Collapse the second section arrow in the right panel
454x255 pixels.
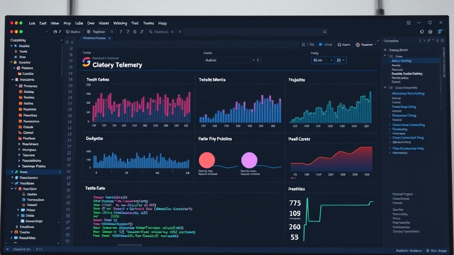pyautogui.click(x=385, y=87)
